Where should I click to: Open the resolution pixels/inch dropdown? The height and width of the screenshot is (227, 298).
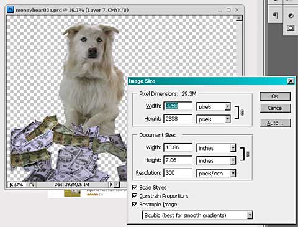[233, 174]
